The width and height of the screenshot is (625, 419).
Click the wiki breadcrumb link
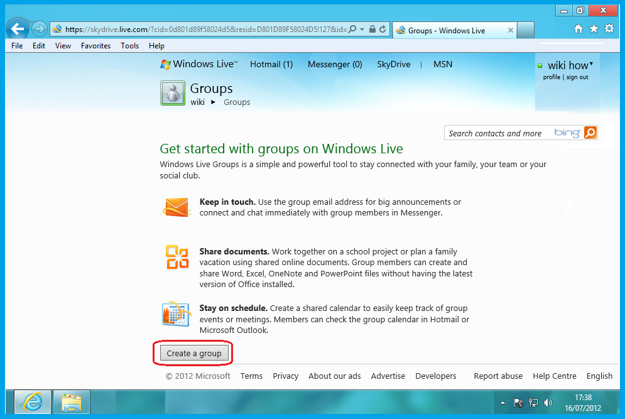click(197, 102)
